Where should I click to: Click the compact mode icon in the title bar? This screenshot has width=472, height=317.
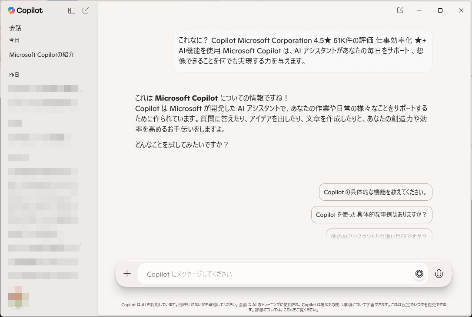(x=400, y=10)
